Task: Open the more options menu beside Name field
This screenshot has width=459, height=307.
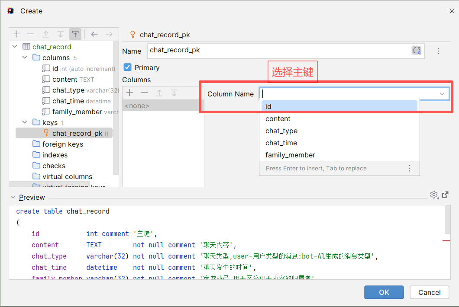Action: coord(439,51)
